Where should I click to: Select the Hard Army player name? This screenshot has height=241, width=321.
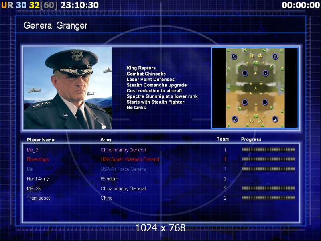coord(38,179)
